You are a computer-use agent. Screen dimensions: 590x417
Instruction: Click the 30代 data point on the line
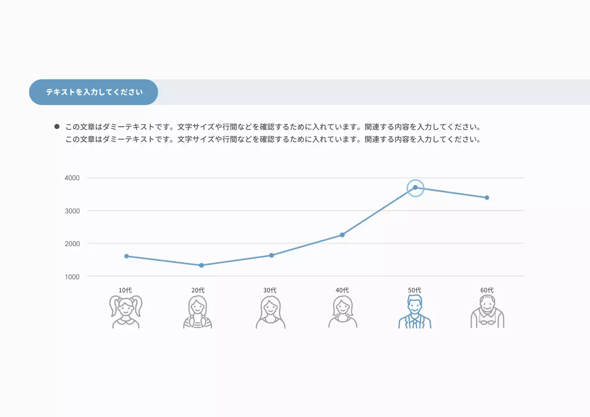click(x=271, y=255)
